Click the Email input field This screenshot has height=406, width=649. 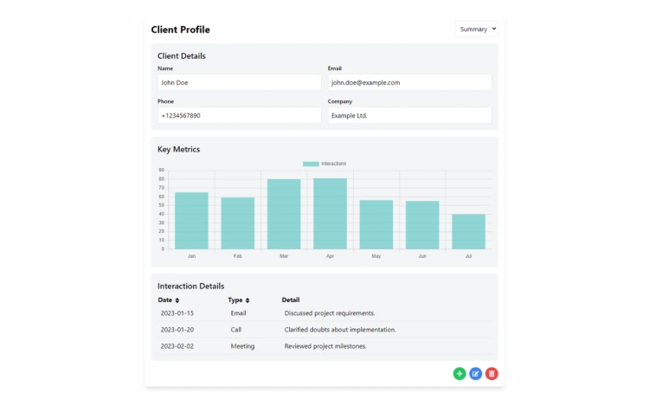coord(410,82)
